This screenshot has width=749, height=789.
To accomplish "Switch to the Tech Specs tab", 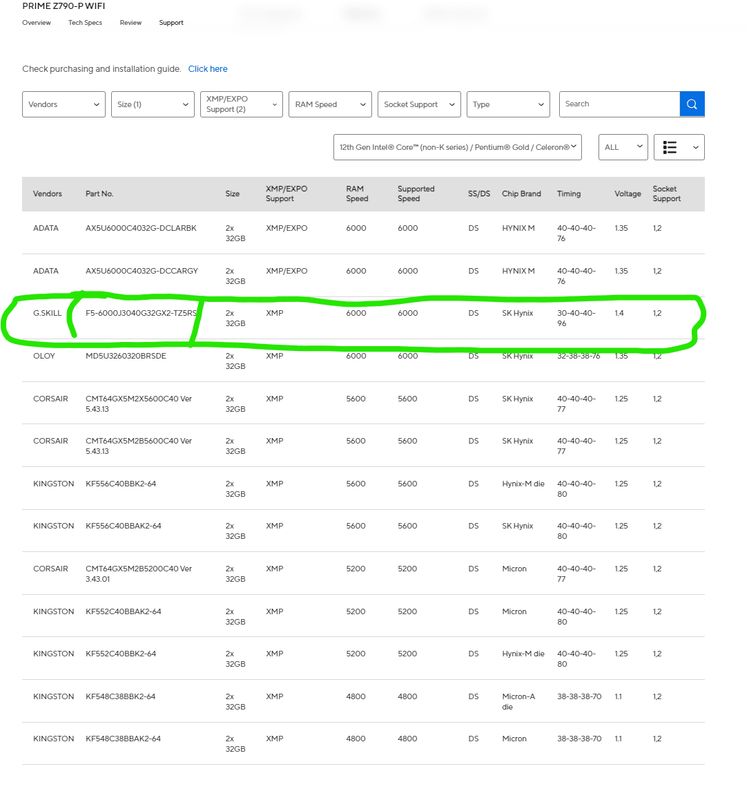I will pyautogui.click(x=85, y=23).
